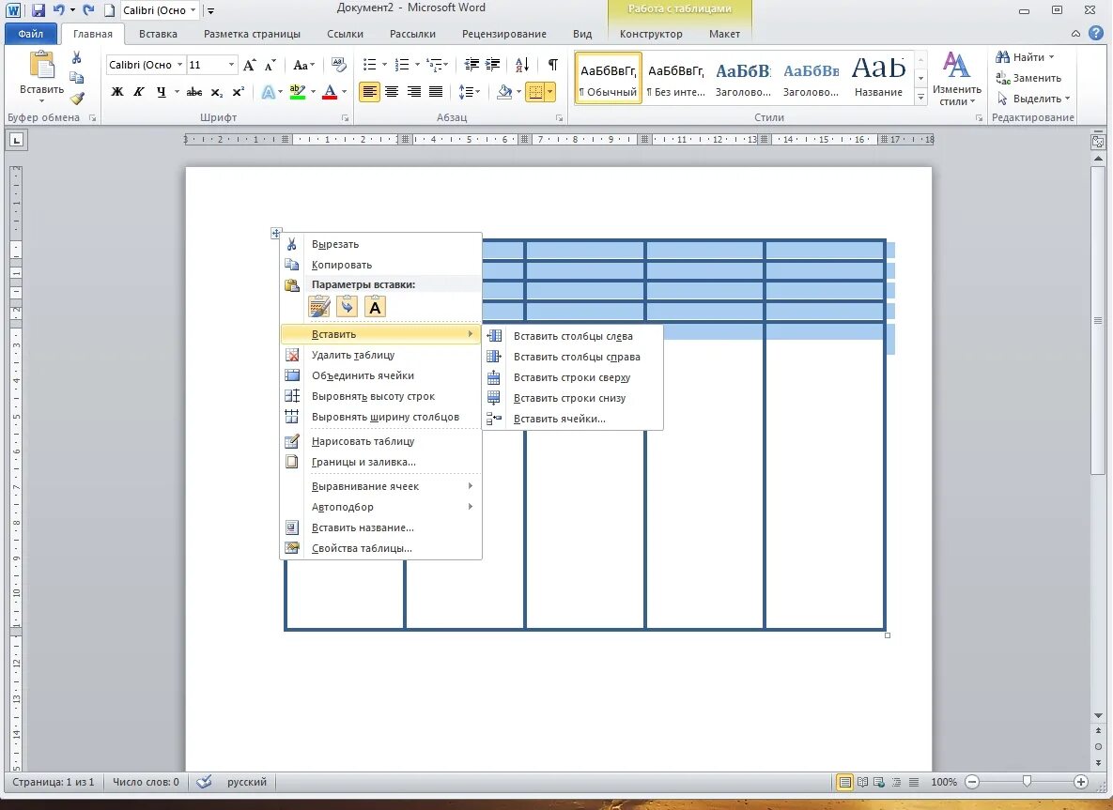Open the Borders dropdown arrow
The image size is (1113, 810).
click(x=550, y=92)
